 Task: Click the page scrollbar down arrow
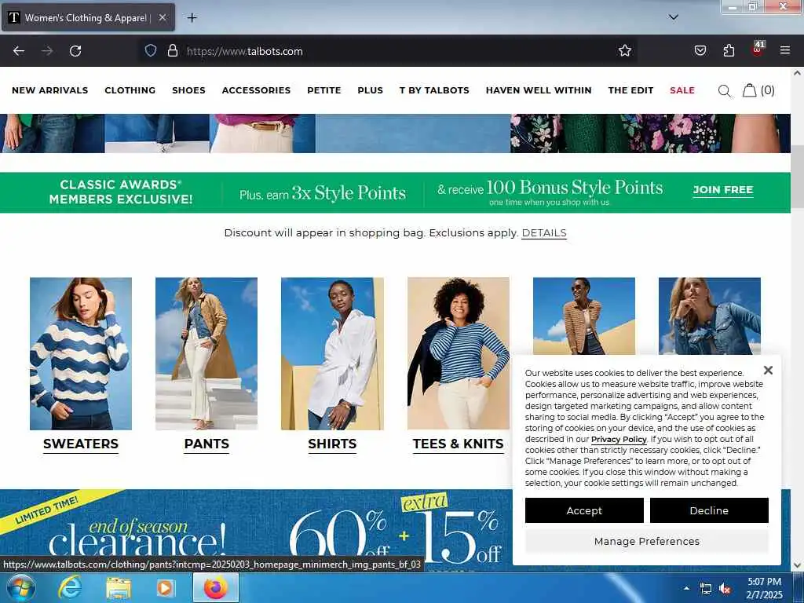pos(797,565)
